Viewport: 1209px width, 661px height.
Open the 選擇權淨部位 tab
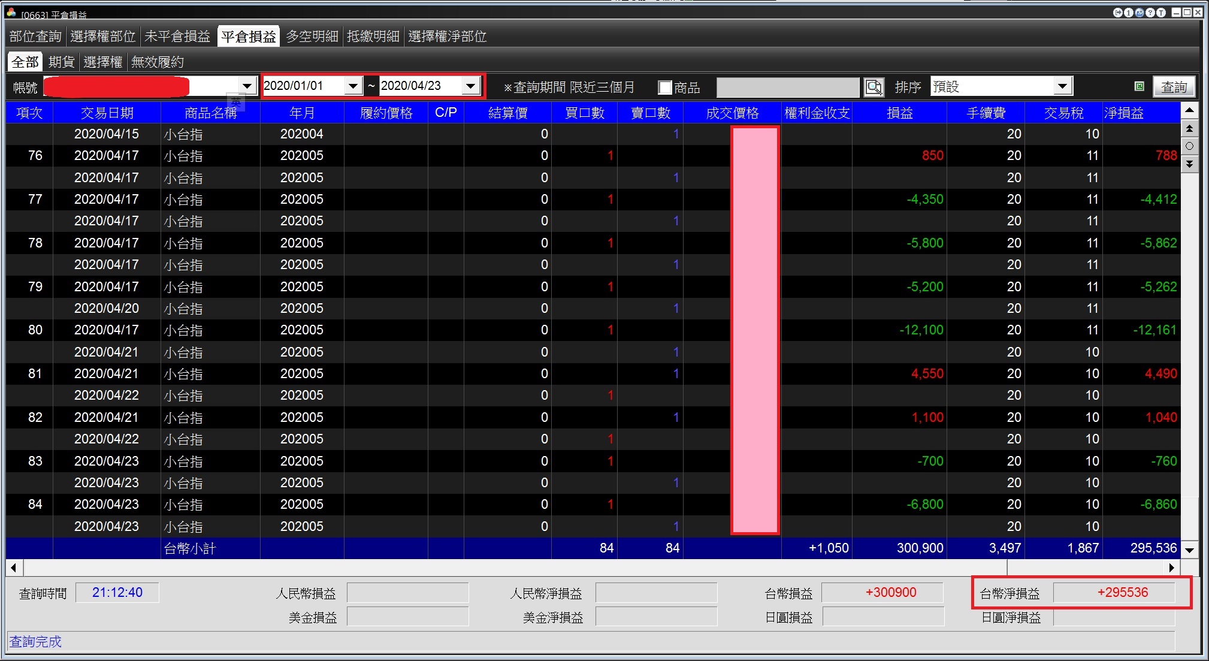pos(447,37)
